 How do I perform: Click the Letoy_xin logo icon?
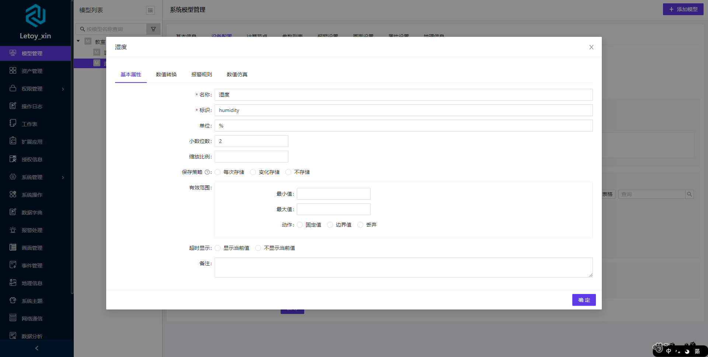click(x=35, y=15)
